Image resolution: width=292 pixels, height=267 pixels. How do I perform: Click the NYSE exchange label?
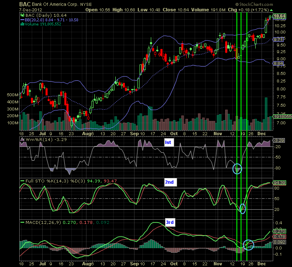86,4
